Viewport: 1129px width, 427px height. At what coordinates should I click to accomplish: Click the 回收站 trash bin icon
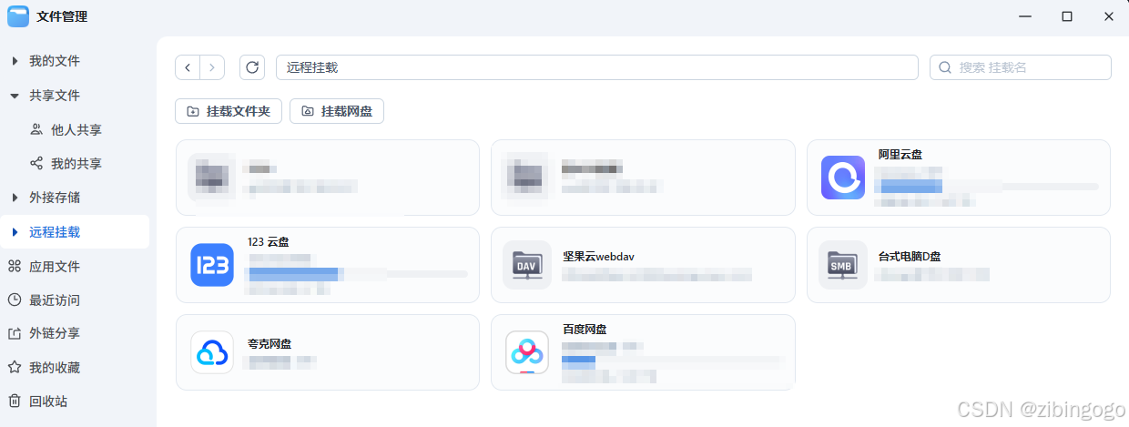click(x=14, y=402)
